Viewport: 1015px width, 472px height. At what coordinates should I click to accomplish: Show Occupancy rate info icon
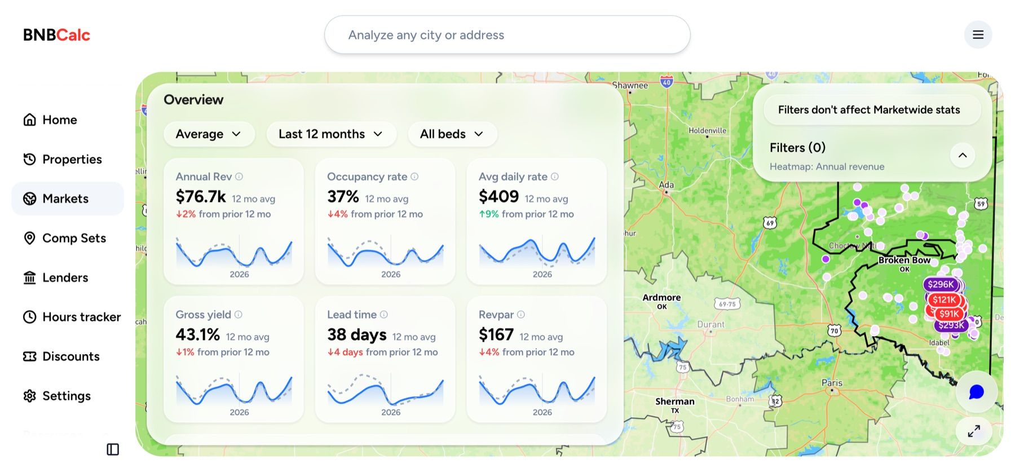coord(414,177)
